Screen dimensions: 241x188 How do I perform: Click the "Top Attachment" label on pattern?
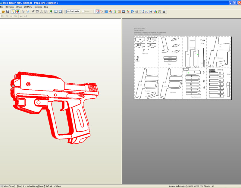[x=196, y=97]
